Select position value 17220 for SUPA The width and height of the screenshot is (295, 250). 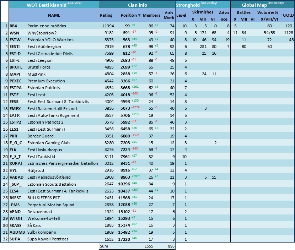click(124, 239)
